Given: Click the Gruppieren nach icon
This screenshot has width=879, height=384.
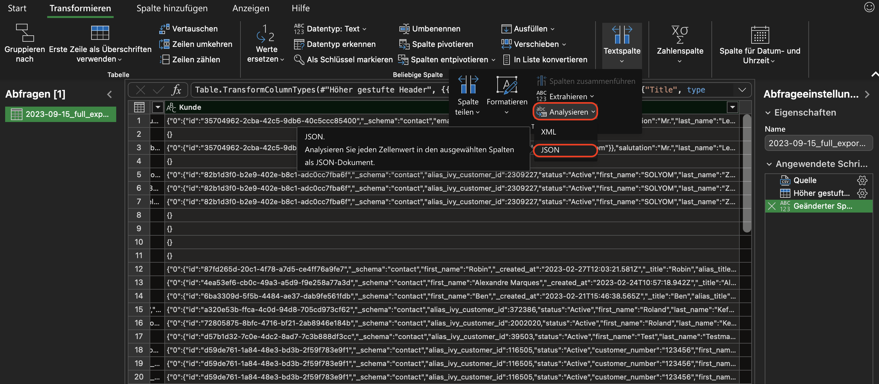Looking at the screenshot, I should 25,33.
